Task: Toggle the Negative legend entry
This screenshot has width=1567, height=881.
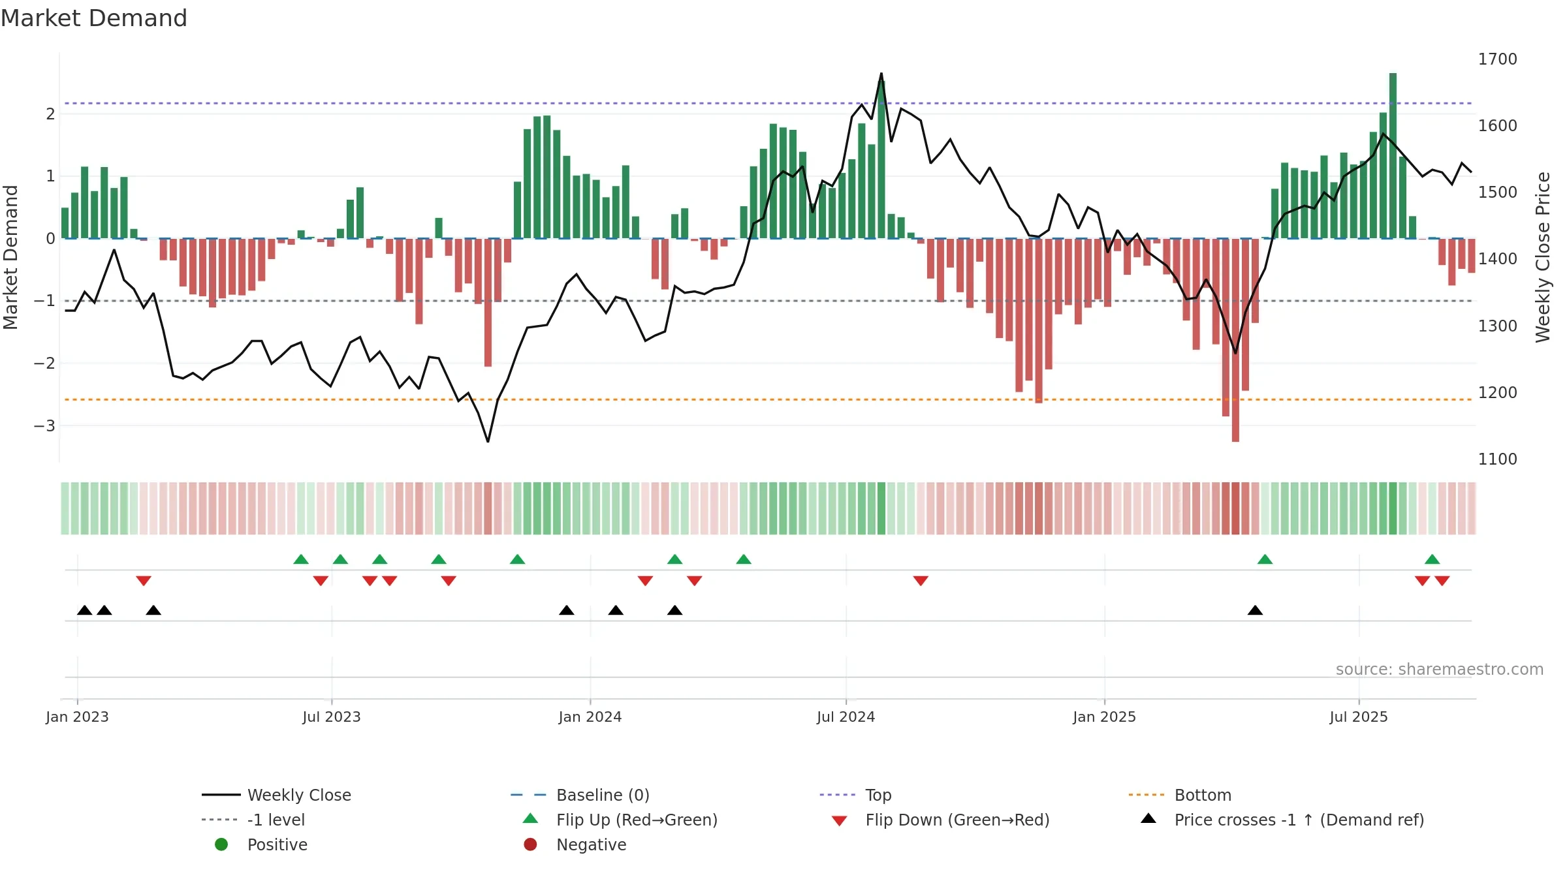Action: point(575,844)
